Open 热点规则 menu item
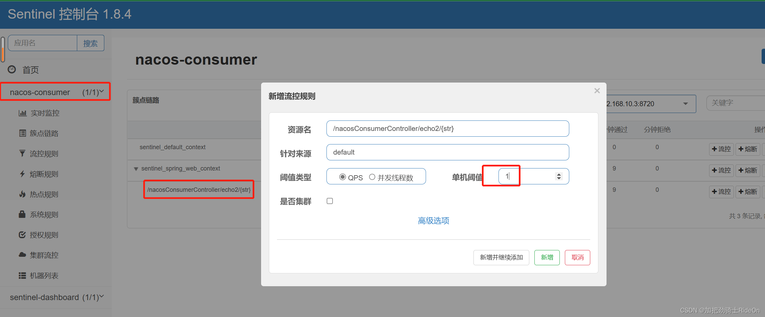The image size is (765, 317). tap(44, 194)
